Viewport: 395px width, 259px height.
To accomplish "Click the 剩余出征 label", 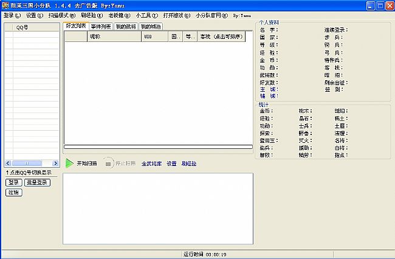I will pyautogui.click(x=336, y=83).
